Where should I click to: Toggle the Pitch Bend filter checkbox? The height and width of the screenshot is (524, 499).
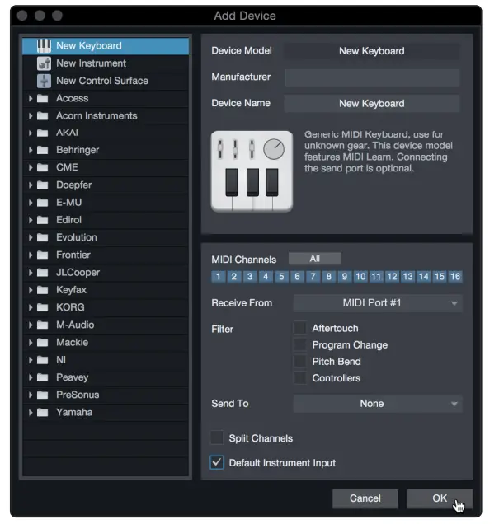[x=299, y=361]
